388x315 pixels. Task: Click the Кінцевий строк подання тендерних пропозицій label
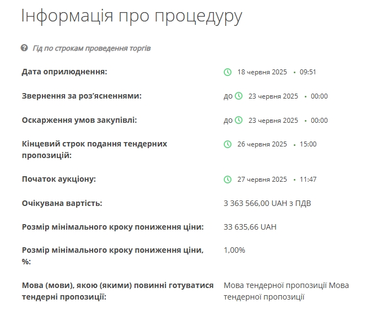point(95,150)
